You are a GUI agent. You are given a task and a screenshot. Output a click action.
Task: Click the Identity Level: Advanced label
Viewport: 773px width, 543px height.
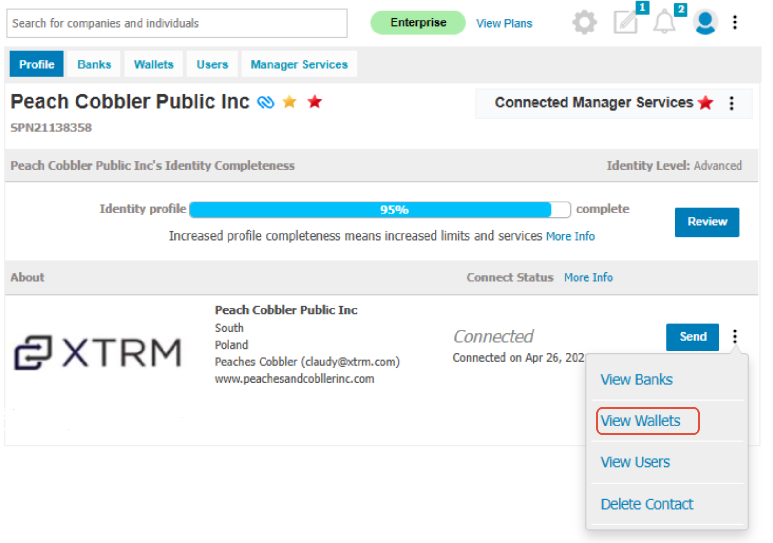pos(674,165)
